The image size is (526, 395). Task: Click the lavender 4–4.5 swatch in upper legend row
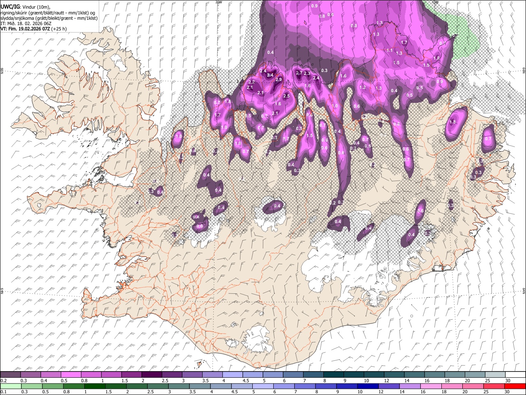pos(233,374)
